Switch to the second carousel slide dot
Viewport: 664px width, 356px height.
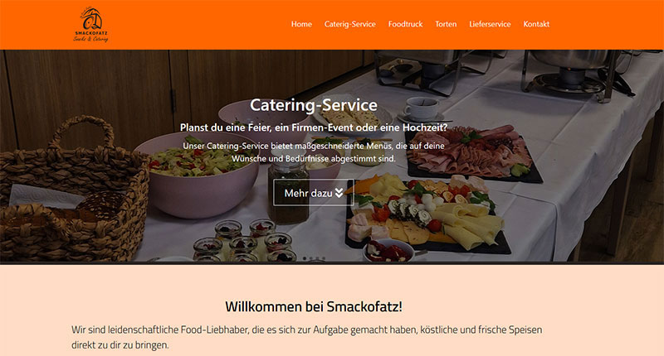(310, 258)
